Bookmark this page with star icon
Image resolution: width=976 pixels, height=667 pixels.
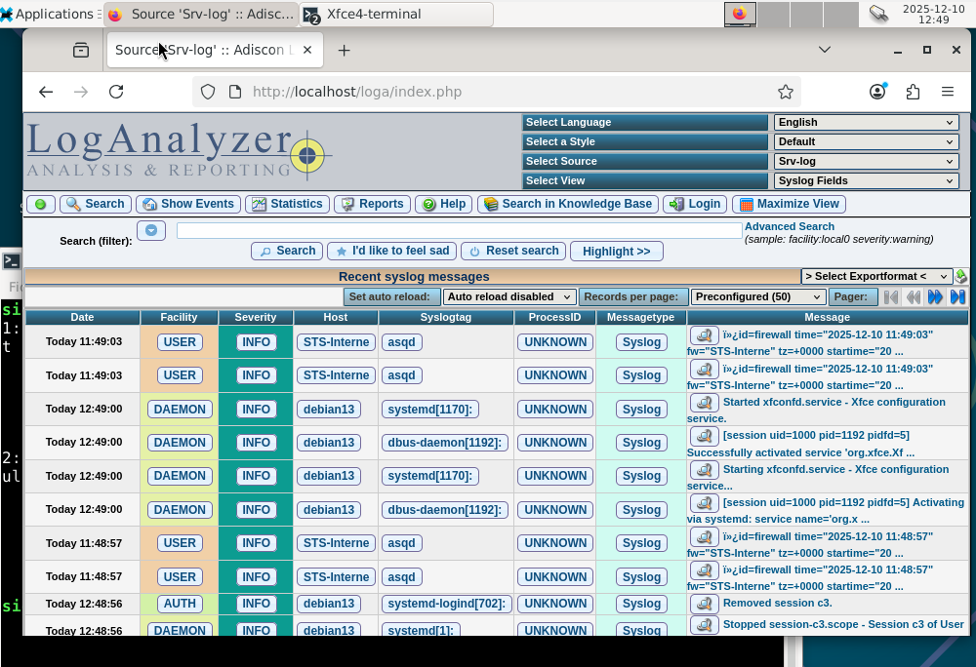786,92
